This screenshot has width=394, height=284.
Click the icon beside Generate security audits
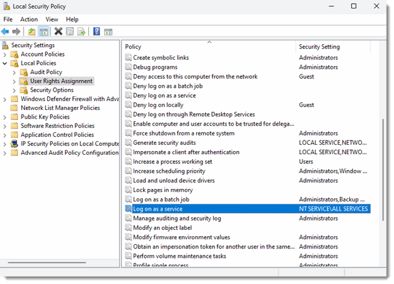(128, 143)
